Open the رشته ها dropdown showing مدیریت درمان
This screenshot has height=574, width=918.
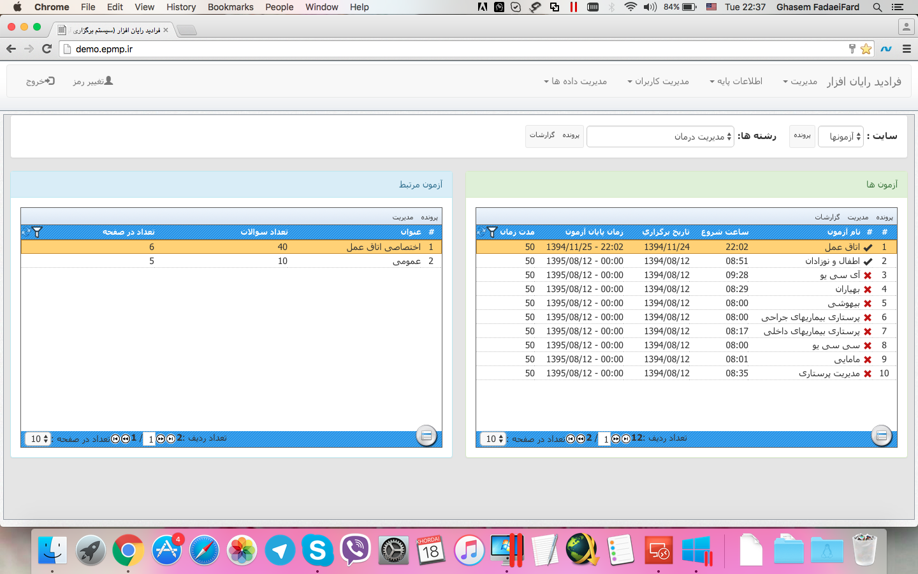coord(660,136)
